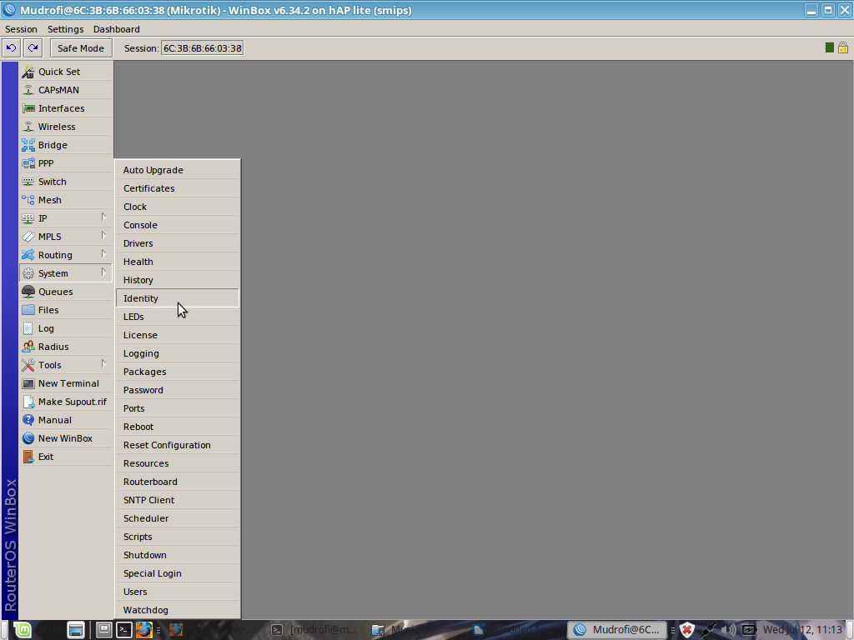The width and height of the screenshot is (854, 640).
Task: Open the Dashboard menu
Action: pyautogui.click(x=117, y=29)
